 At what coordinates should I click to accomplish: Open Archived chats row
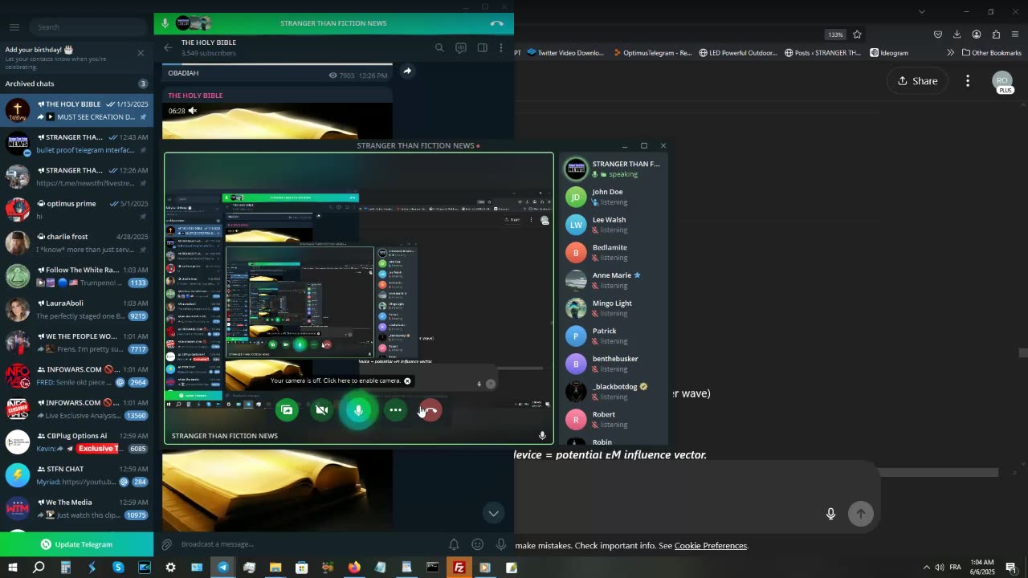(76, 83)
